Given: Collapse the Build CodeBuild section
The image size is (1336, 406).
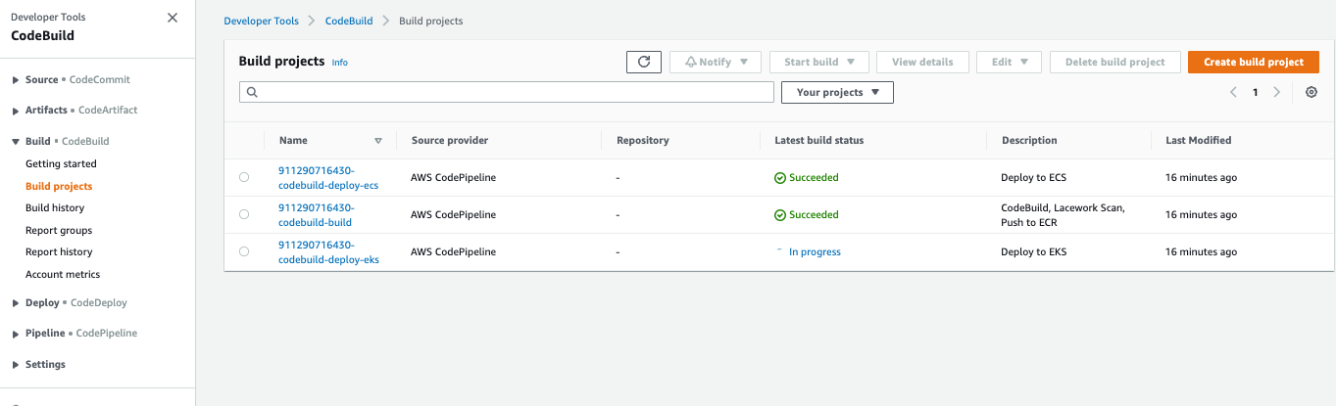Looking at the screenshot, I should 17,142.
